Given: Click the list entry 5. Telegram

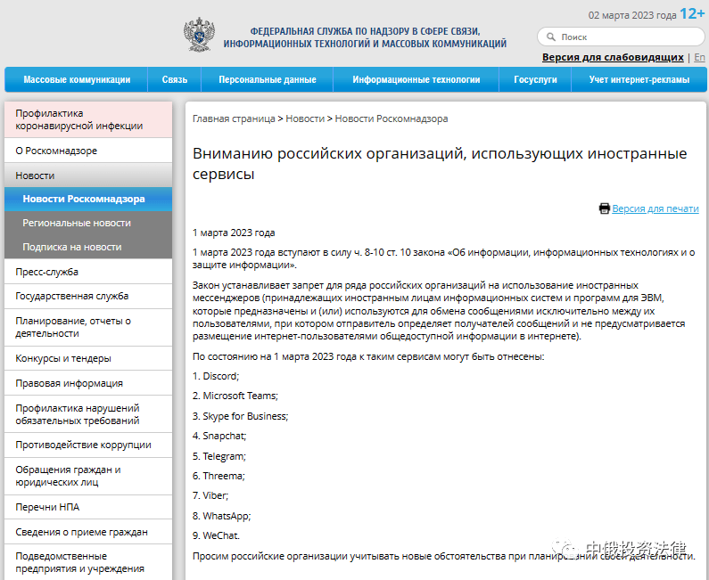Looking at the screenshot, I should click(218, 456).
